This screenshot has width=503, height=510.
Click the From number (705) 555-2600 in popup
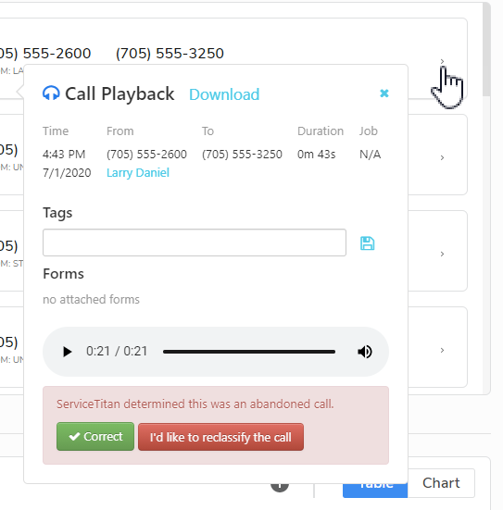point(147,155)
